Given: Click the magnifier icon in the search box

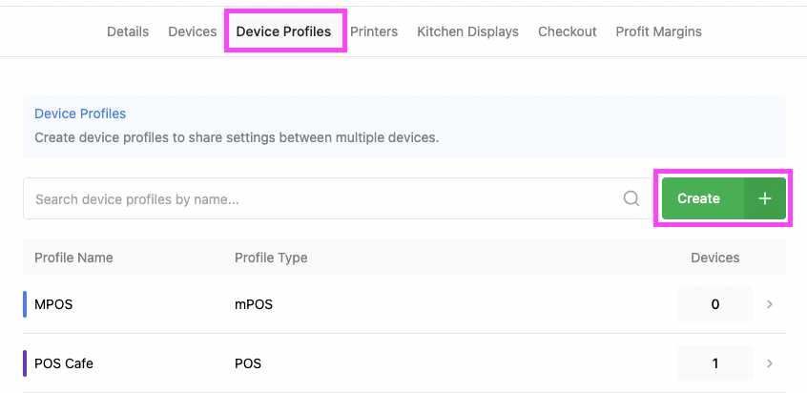Looking at the screenshot, I should (631, 199).
